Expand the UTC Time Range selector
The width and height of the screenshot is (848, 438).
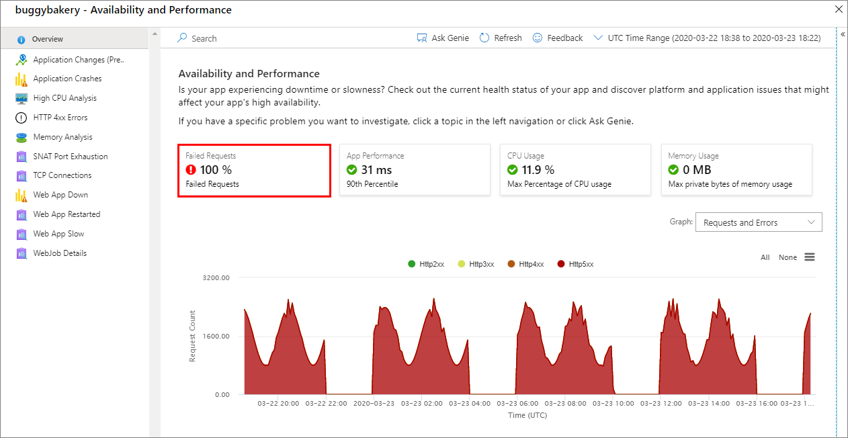click(708, 38)
